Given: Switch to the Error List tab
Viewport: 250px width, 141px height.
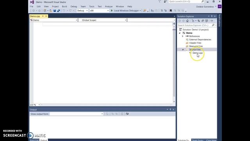Looking at the screenshot, I should (x=34, y=140).
